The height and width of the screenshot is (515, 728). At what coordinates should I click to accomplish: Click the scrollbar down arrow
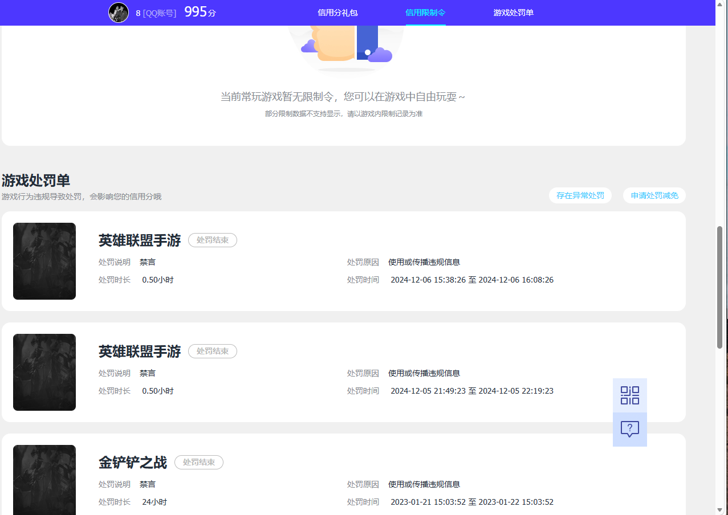[x=719, y=509]
